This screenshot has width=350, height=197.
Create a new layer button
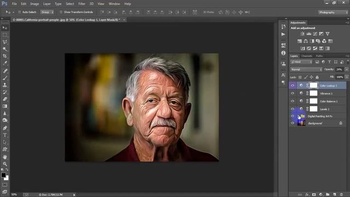tap(334, 195)
